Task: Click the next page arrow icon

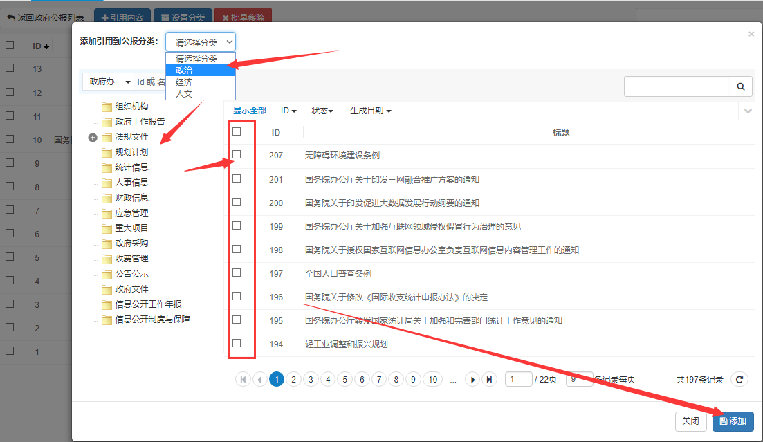Action: coord(472,379)
